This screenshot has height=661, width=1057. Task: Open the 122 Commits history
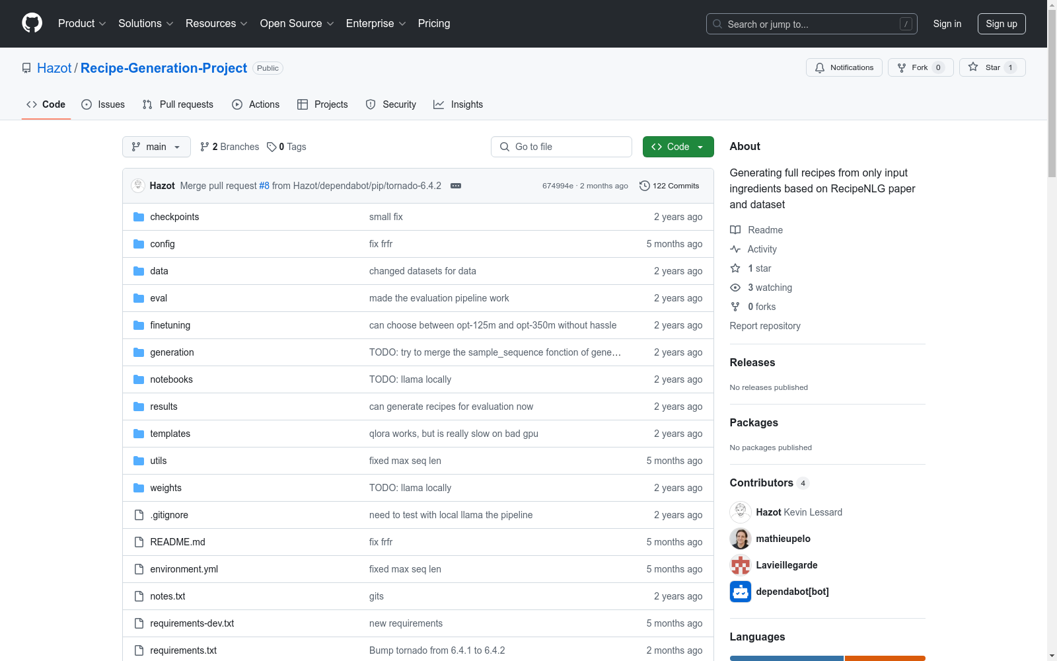pos(669,186)
